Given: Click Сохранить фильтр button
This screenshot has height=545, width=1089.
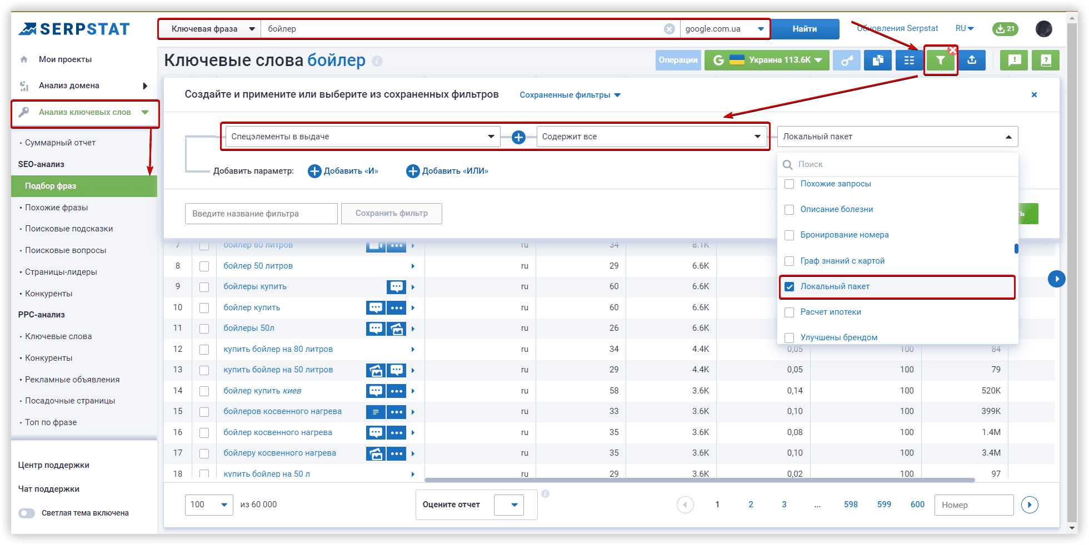Looking at the screenshot, I should 392,214.
